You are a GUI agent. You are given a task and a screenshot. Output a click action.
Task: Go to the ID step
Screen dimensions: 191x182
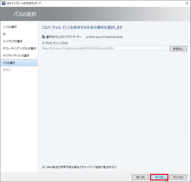[4, 34]
